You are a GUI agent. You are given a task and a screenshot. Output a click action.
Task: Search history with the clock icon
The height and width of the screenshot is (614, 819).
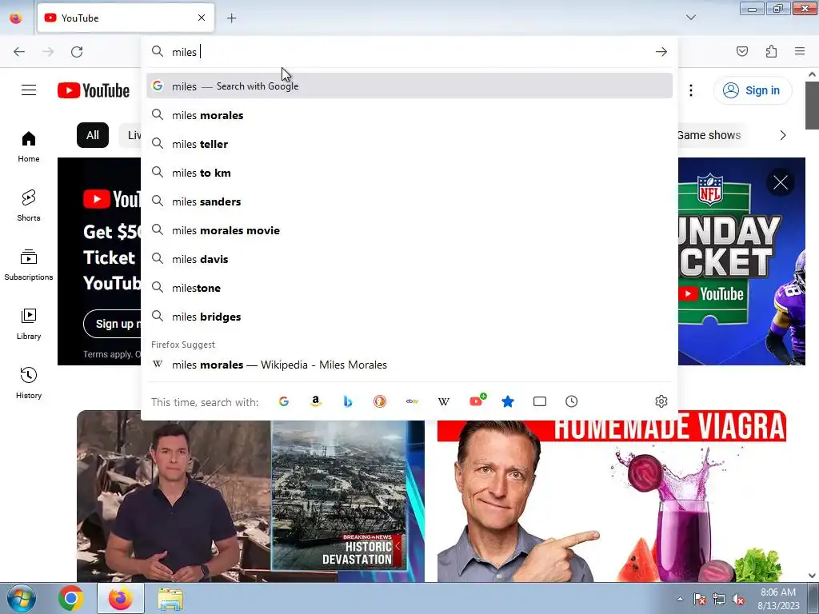pyautogui.click(x=571, y=401)
